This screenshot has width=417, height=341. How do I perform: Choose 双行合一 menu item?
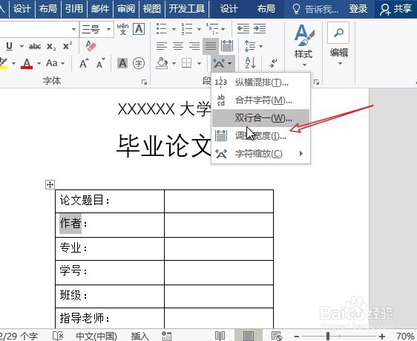261,118
